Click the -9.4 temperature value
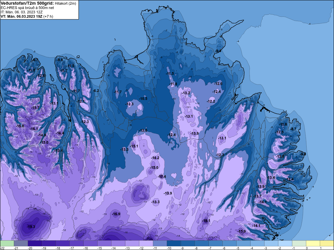The image size is (334, 250). click(218, 51)
